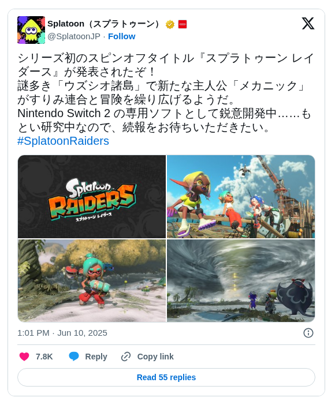The width and height of the screenshot is (335, 405).
Task: Open the Splatoon Raiders logo image
Action: point(92,197)
